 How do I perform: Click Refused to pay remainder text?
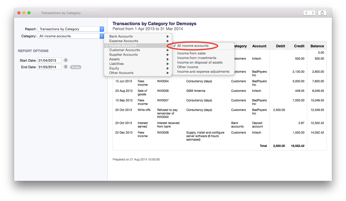tap(167, 113)
